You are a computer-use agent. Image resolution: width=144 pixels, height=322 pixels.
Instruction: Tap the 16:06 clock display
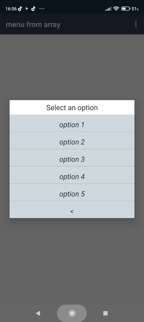coord(11,9)
